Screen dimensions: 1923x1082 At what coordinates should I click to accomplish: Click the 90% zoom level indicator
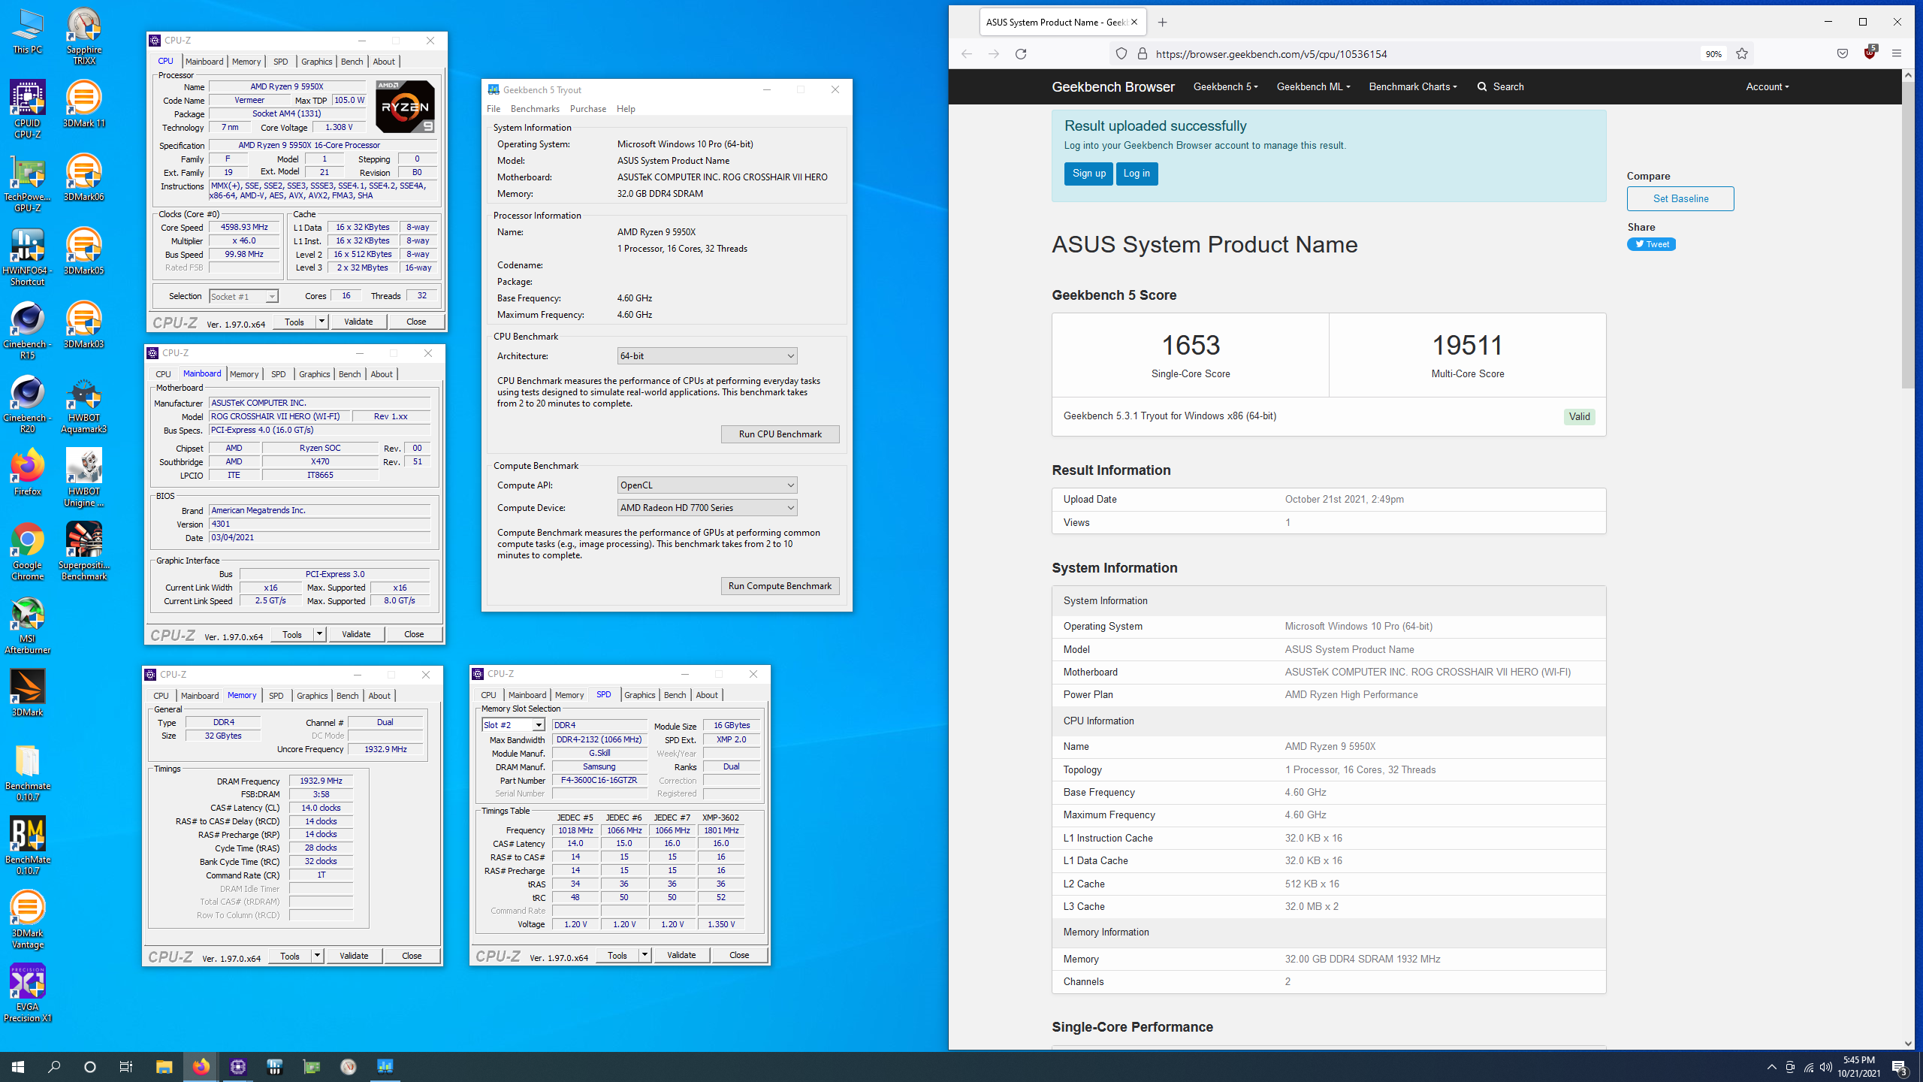point(1713,54)
